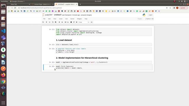189x106 pixels.
Task: Open LibreOffice Writer from dock
Action: click(x=3, y=62)
